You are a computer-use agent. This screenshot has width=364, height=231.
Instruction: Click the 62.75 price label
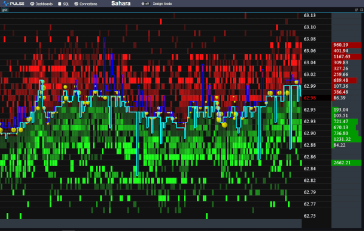pyautogui.click(x=309, y=216)
